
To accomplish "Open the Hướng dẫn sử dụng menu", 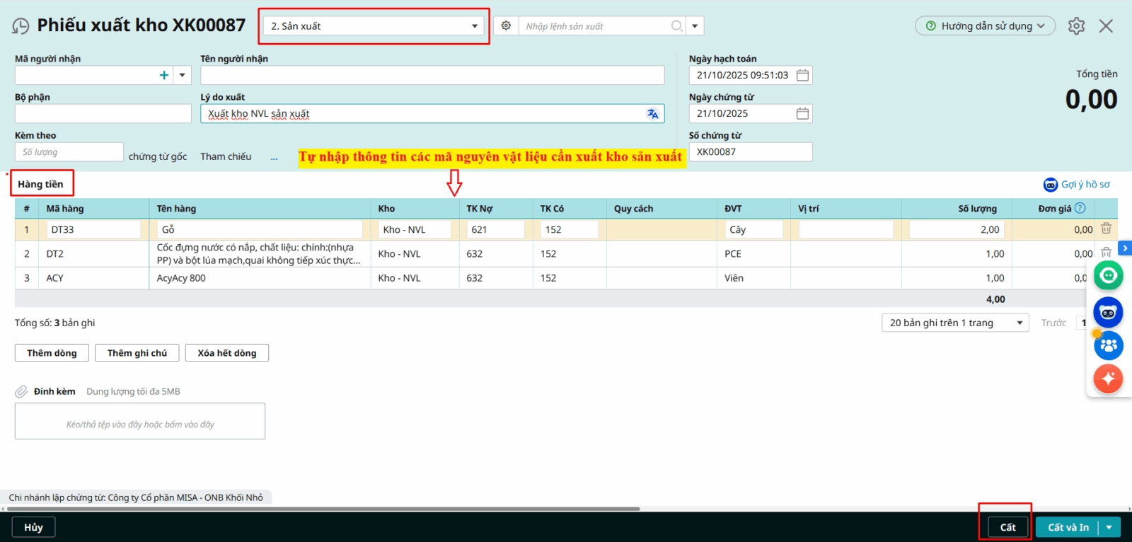I will pyautogui.click(x=985, y=26).
